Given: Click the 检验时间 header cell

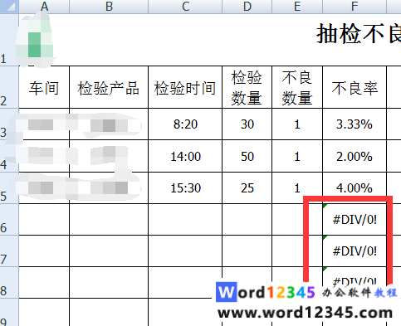Looking at the screenshot, I should 185,87.
